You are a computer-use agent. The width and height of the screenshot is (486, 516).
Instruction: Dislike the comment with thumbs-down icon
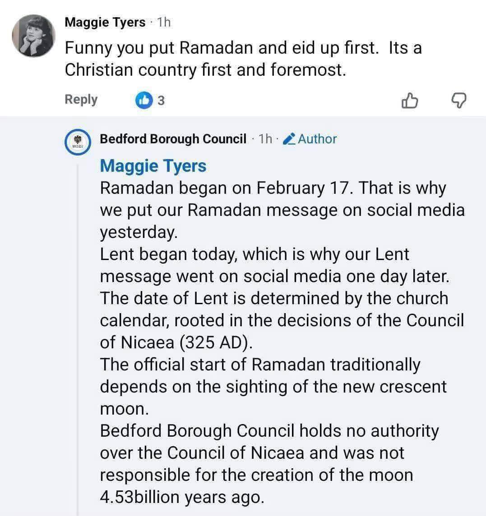pos(458,100)
